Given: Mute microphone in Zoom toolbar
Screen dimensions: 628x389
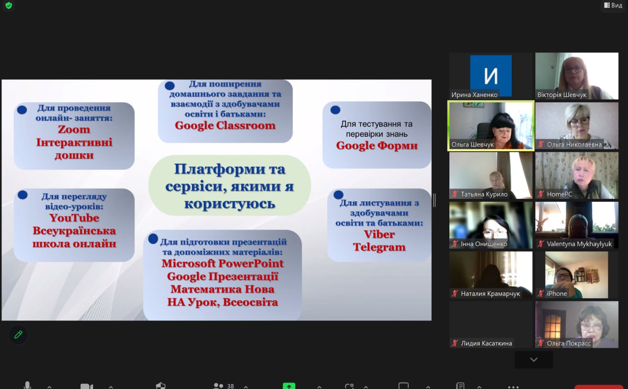Looking at the screenshot, I should [x=27, y=386].
